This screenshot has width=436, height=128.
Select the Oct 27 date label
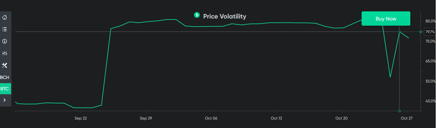[406, 118]
